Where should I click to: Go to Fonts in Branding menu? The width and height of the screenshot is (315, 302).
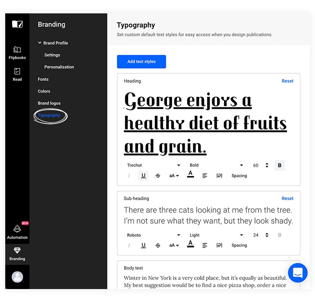click(x=43, y=79)
